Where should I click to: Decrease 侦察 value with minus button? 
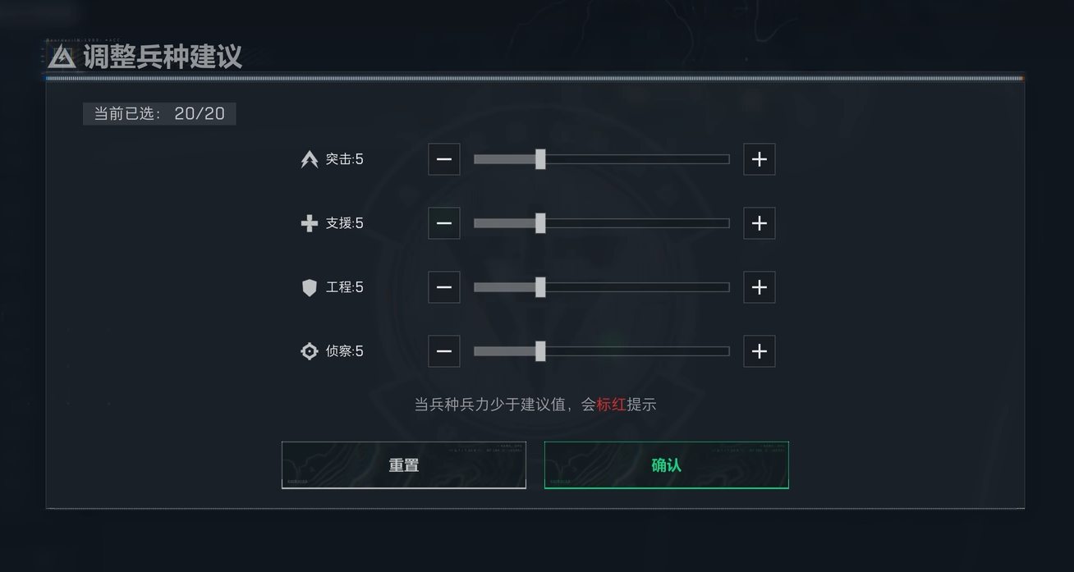[x=444, y=351]
